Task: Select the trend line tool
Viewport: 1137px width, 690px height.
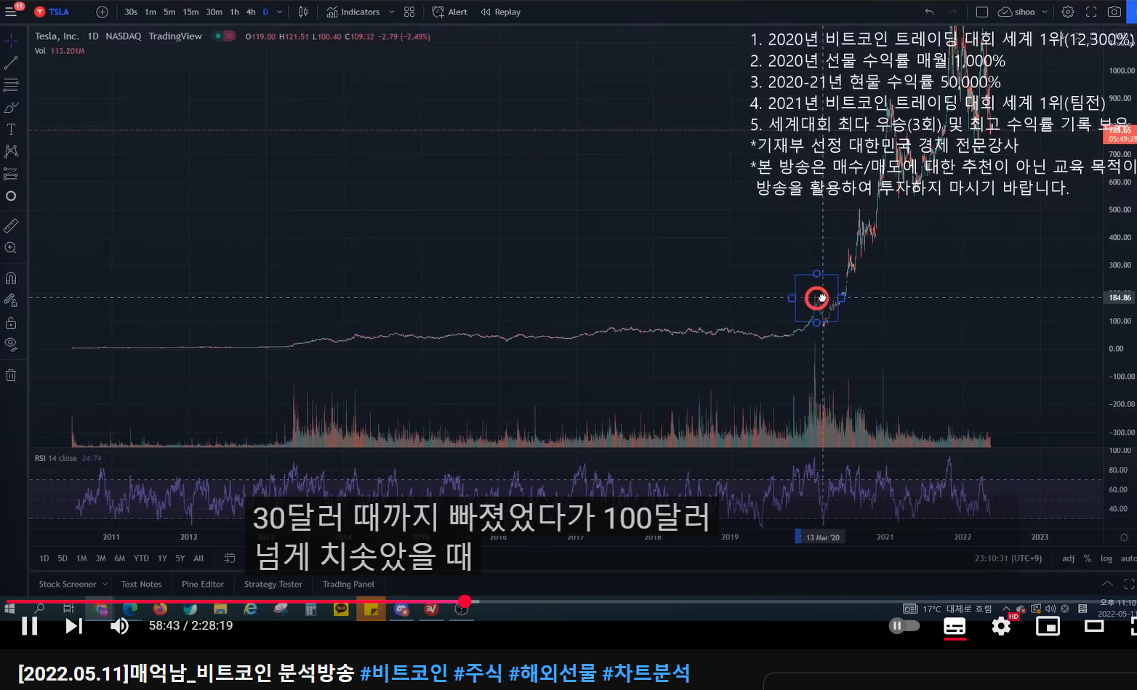Action: click(x=11, y=63)
